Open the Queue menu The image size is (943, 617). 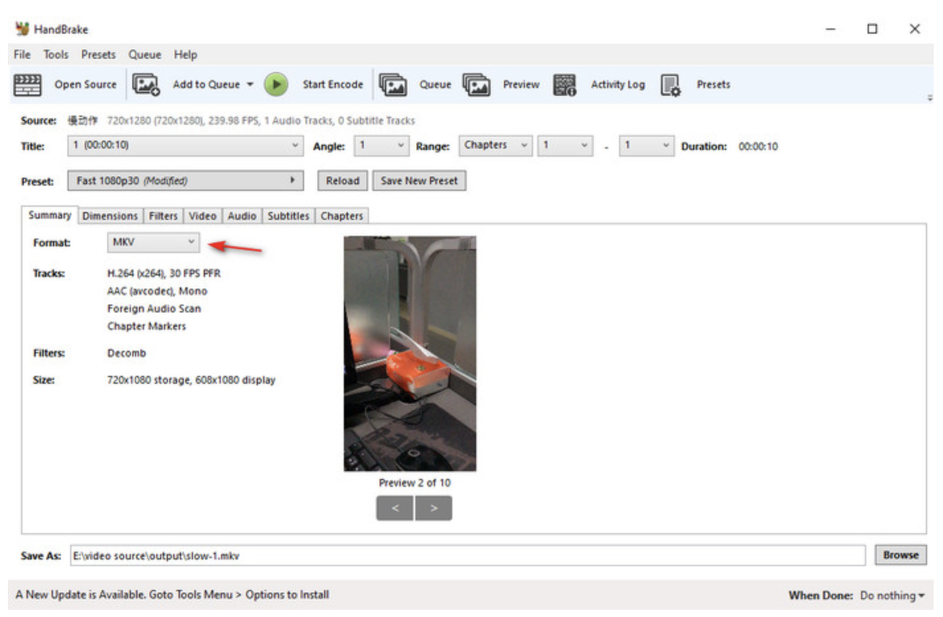tap(144, 54)
